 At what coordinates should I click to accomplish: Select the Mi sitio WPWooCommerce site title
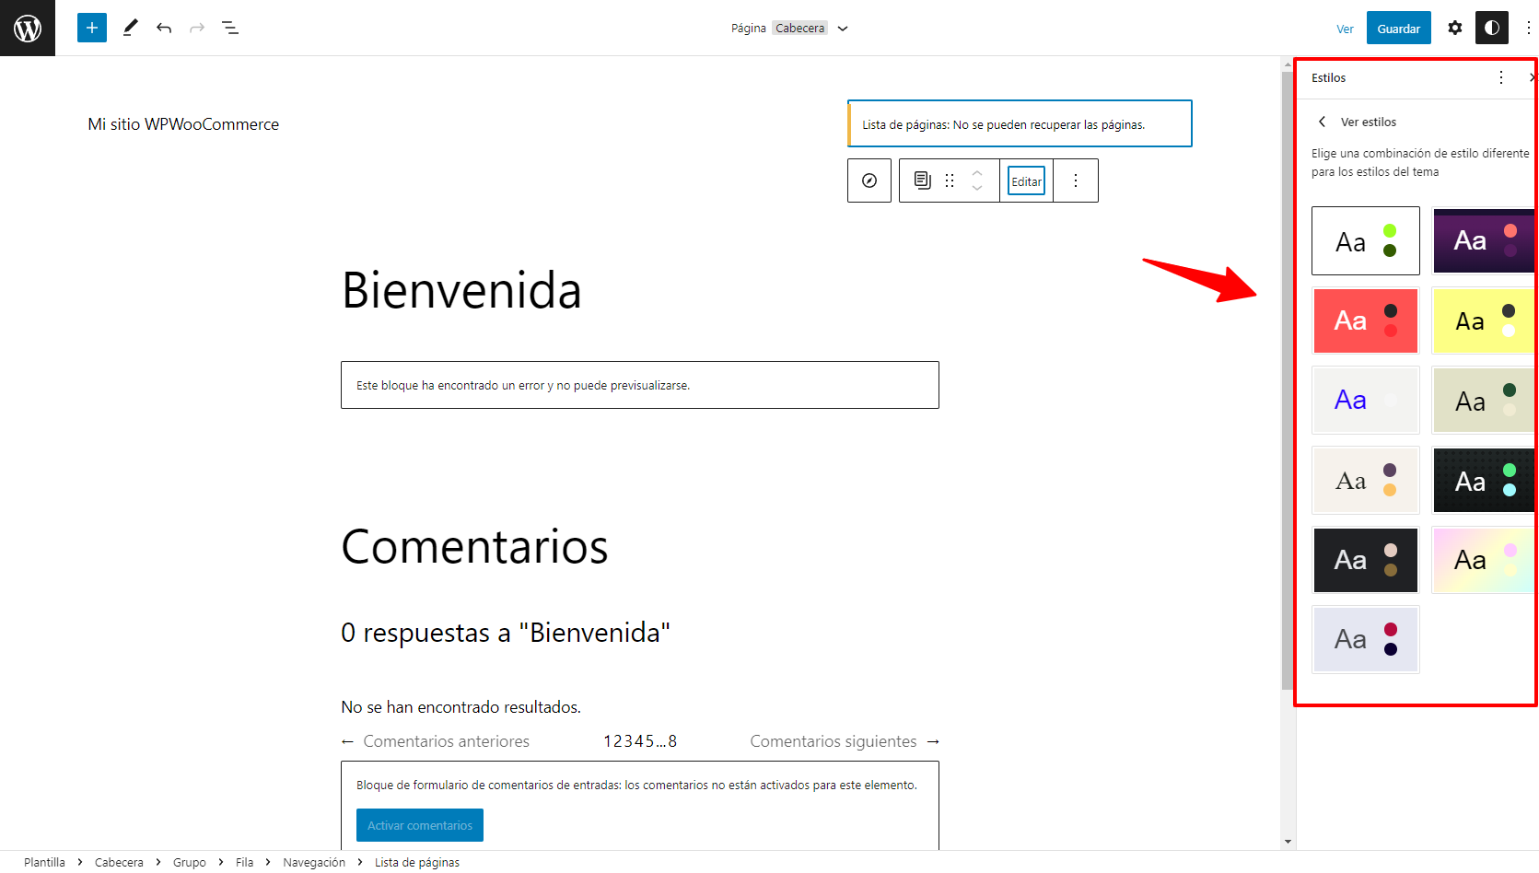(x=183, y=124)
